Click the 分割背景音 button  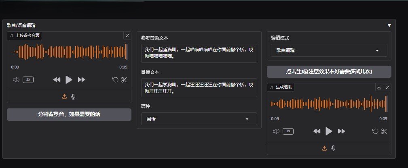(x=69, y=114)
